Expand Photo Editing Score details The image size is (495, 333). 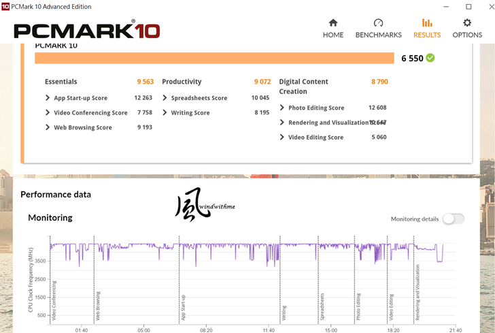282,108
